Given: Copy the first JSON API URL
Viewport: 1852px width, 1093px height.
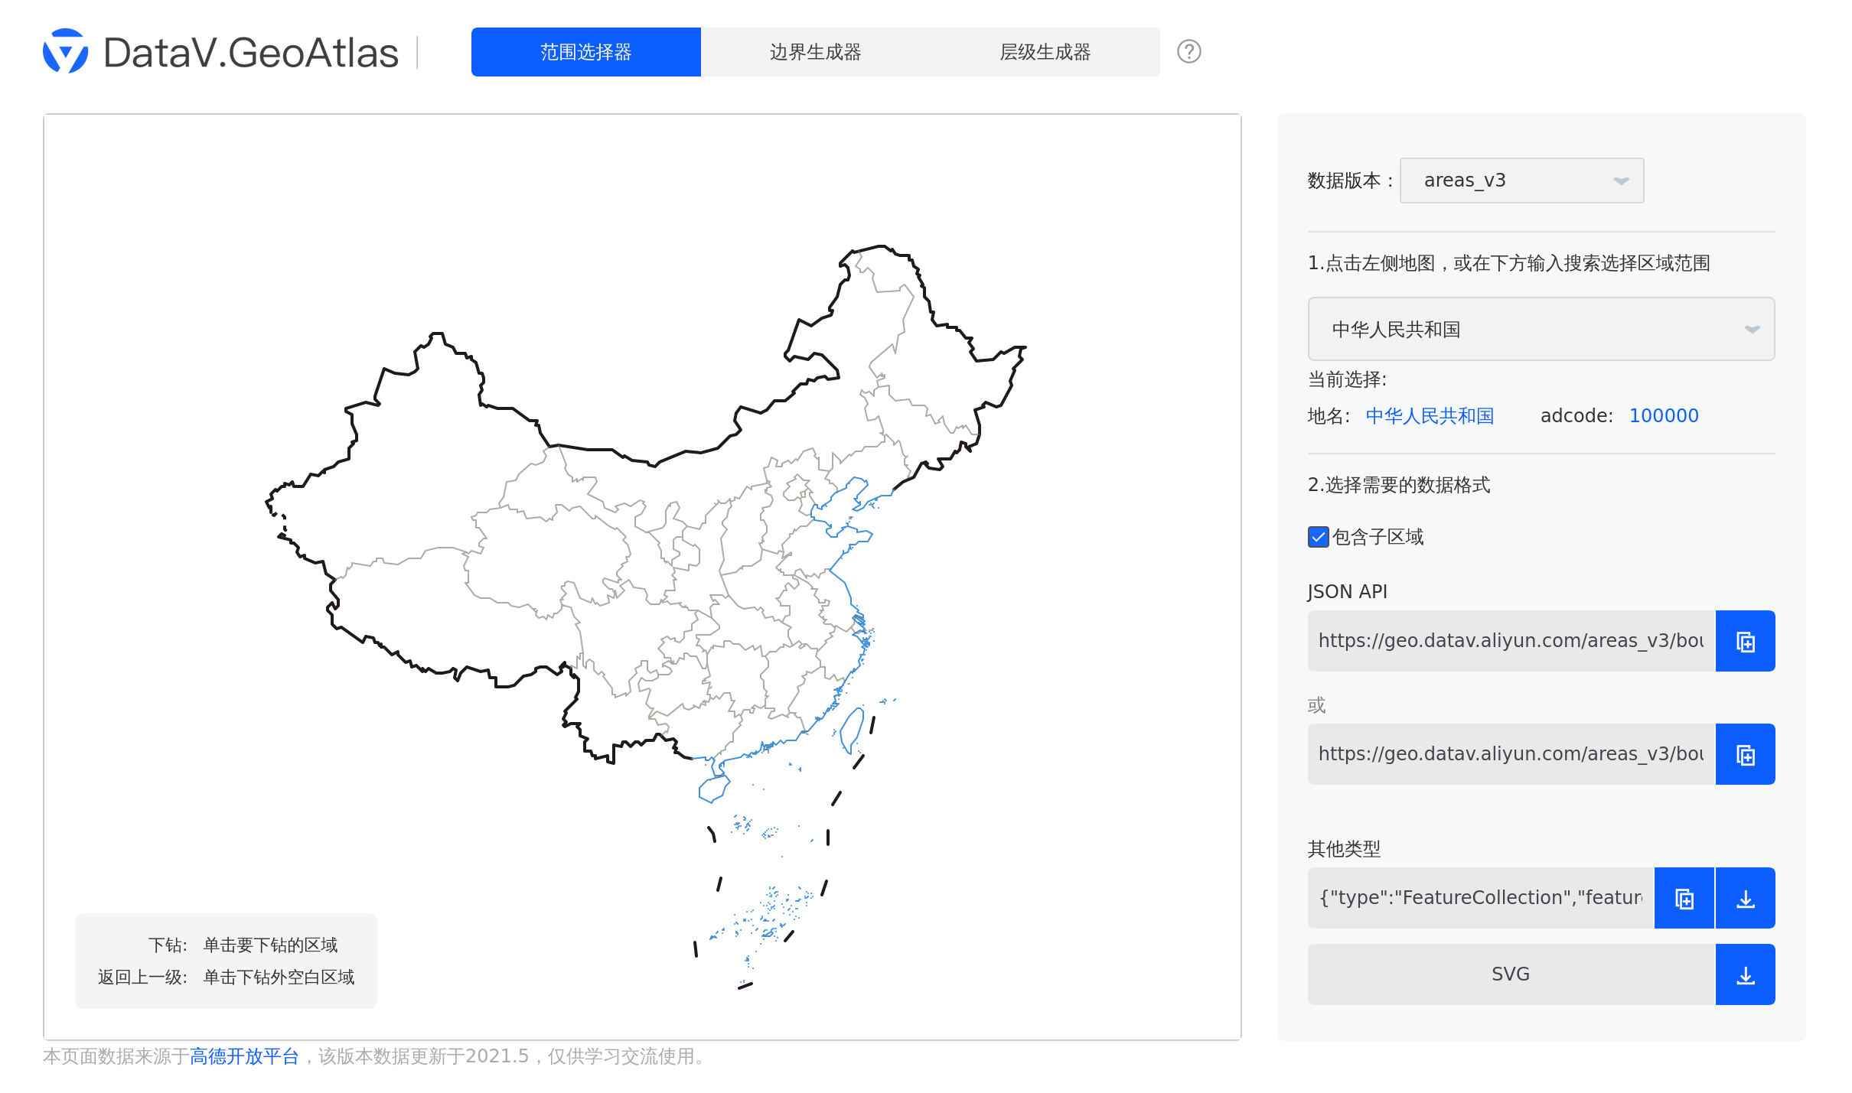Looking at the screenshot, I should tap(1745, 641).
